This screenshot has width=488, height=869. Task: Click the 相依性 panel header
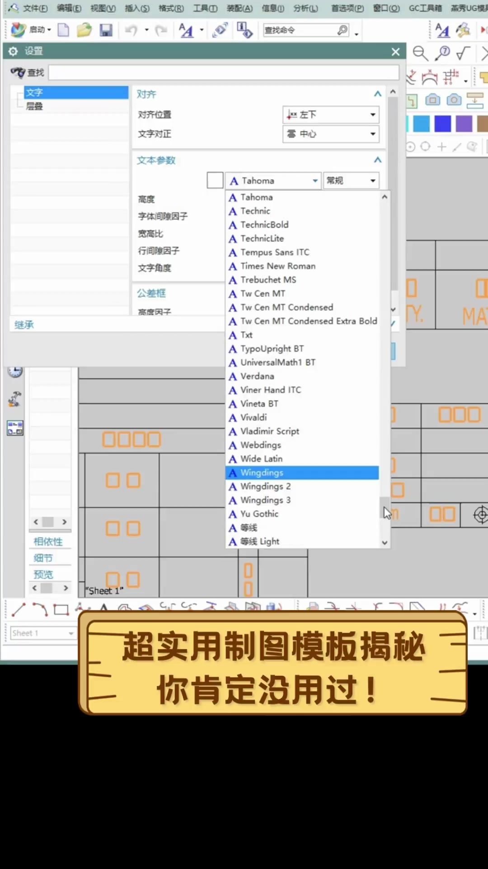(x=48, y=542)
